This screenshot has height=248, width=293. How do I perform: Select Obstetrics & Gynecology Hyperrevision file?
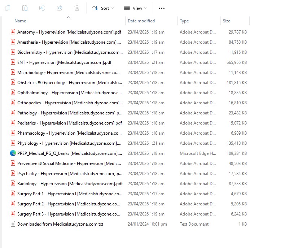coord(70,83)
